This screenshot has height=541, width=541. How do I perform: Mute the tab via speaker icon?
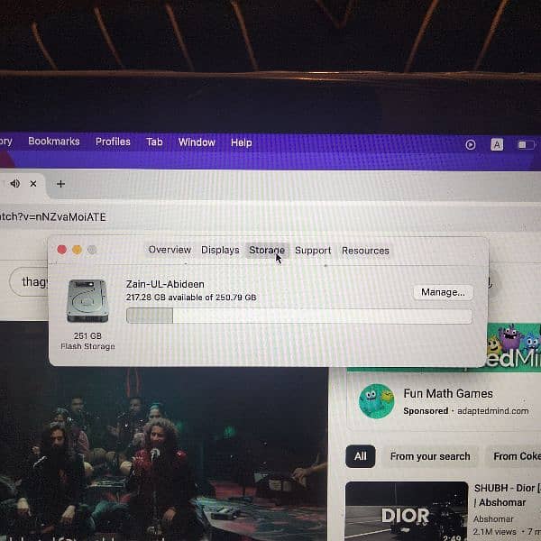(x=14, y=184)
